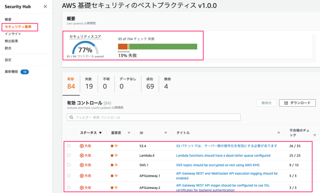Image resolution: width=320 pixels, height=193 pixels.
Task: Click the medium severity square in the SNS.1 row
Action: pyautogui.click(x=112, y=165)
